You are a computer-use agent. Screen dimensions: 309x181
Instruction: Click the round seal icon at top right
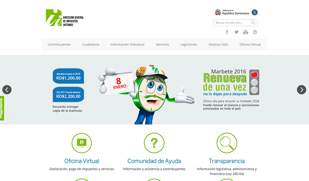(x=254, y=12)
